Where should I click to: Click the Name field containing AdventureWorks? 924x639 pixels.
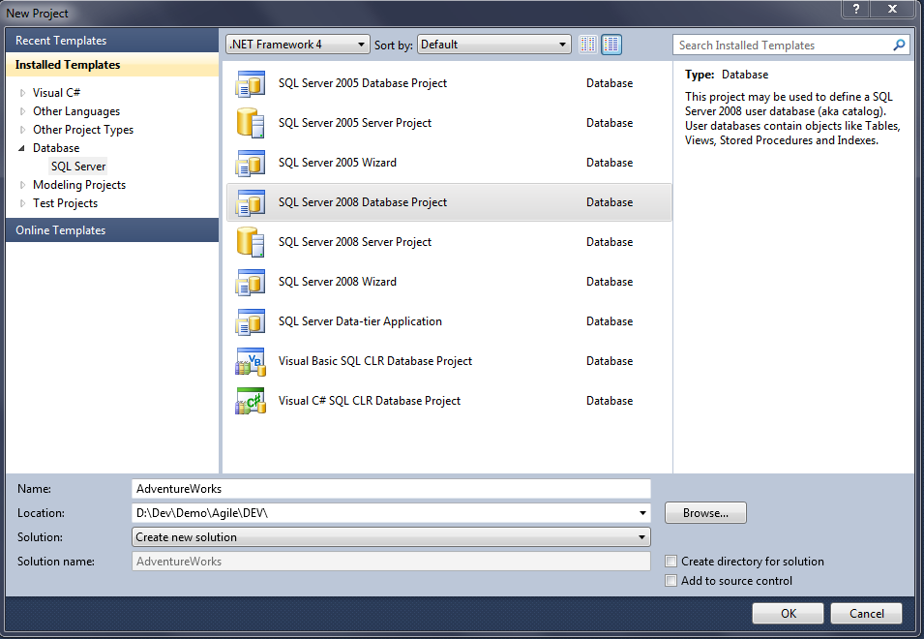391,489
